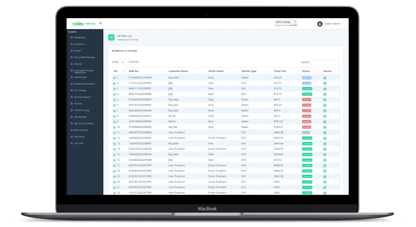
Task: Click the Super Admin avatar icon
Action: coord(320,24)
